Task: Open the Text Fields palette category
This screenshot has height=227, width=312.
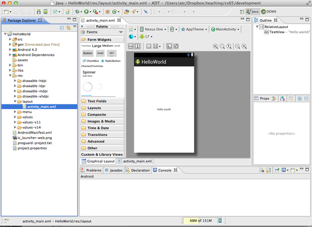Action: click(x=102, y=101)
